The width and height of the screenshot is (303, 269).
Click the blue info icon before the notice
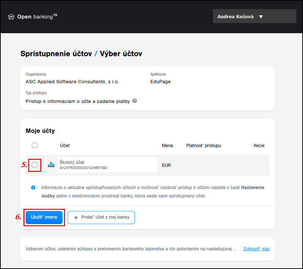click(33, 188)
